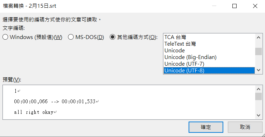
Task: Select 其他編碼方式 radio button
Action: (134, 37)
